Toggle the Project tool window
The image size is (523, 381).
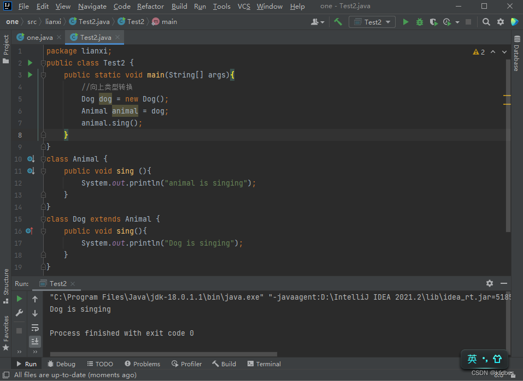(x=6, y=49)
